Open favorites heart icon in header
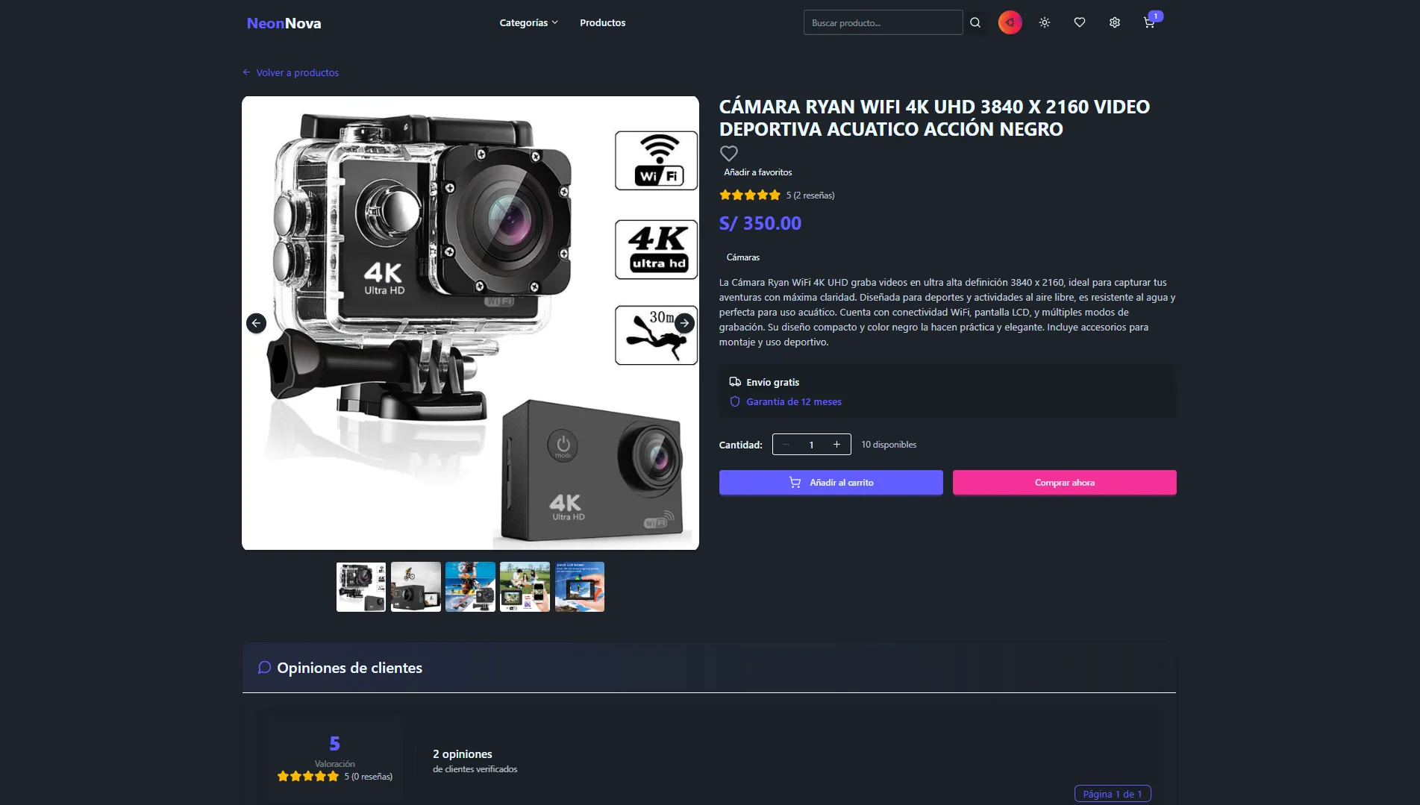The image size is (1420, 805). point(1080,22)
